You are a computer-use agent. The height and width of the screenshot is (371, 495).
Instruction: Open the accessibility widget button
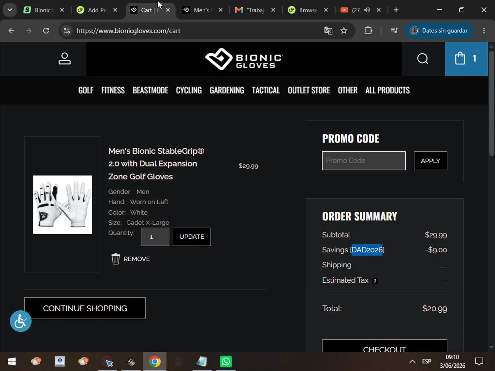20,321
